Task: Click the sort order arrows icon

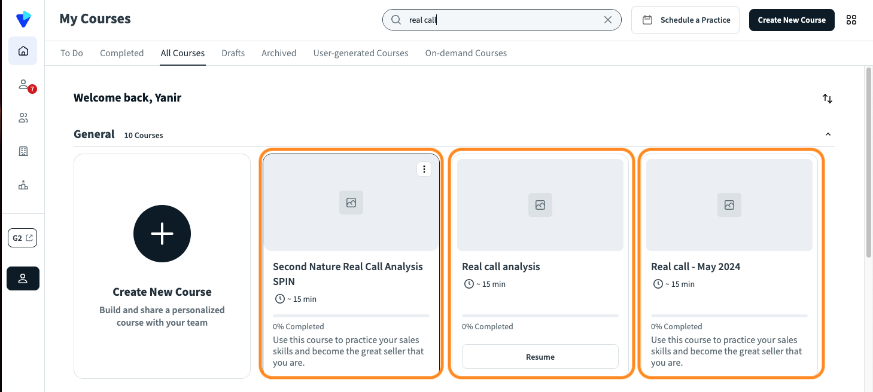Action: [828, 99]
